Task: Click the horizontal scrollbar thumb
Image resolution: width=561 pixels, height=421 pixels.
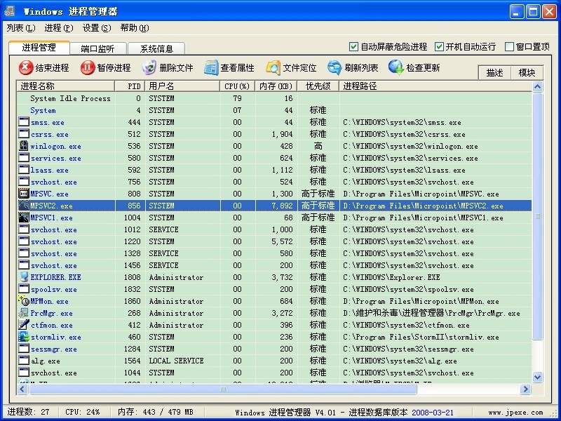Action: (222, 389)
